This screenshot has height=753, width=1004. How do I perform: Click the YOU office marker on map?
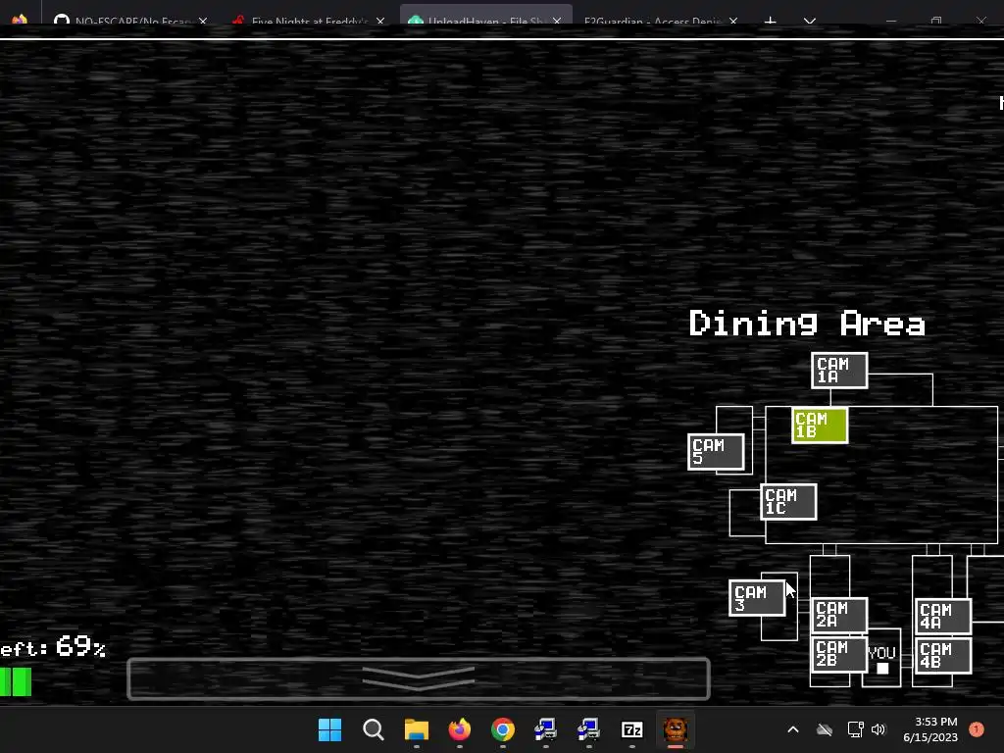tap(881, 660)
